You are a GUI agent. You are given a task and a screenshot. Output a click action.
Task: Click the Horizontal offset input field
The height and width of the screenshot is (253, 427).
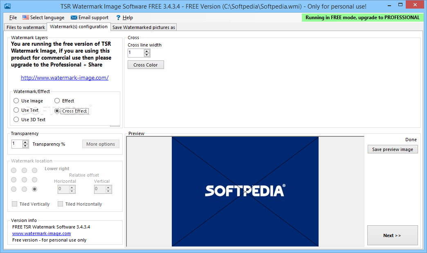[x=63, y=189]
